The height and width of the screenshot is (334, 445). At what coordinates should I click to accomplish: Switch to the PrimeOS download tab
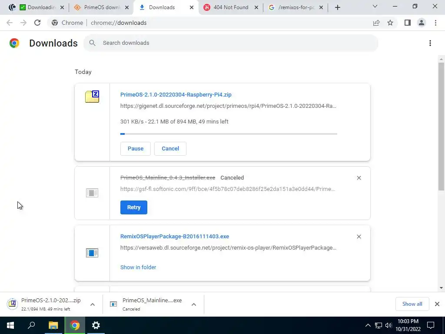pos(100,7)
